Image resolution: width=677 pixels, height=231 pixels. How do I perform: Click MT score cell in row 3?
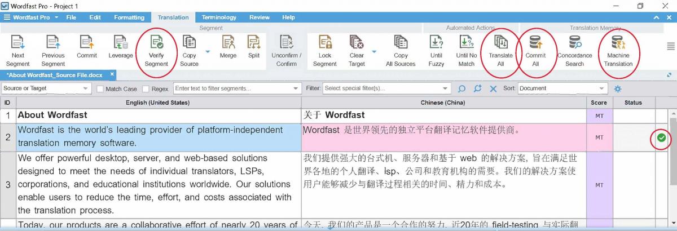click(x=599, y=185)
